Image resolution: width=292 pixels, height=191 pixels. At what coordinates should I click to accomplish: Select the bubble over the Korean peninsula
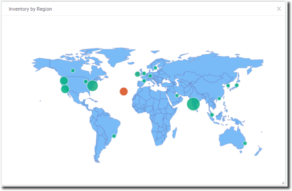pos(228,85)
